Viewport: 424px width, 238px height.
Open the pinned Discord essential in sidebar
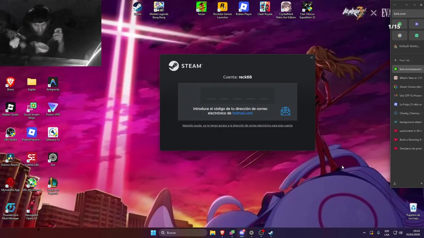click(417, 24)
